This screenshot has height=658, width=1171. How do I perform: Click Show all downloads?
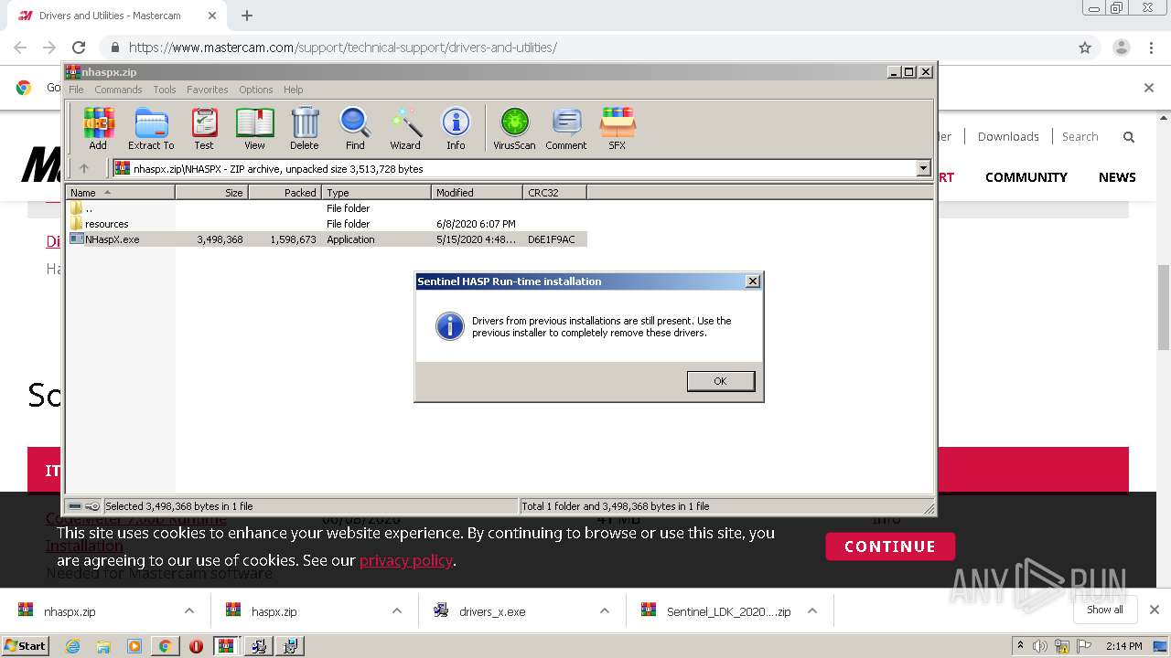(x=1104, y=610)
